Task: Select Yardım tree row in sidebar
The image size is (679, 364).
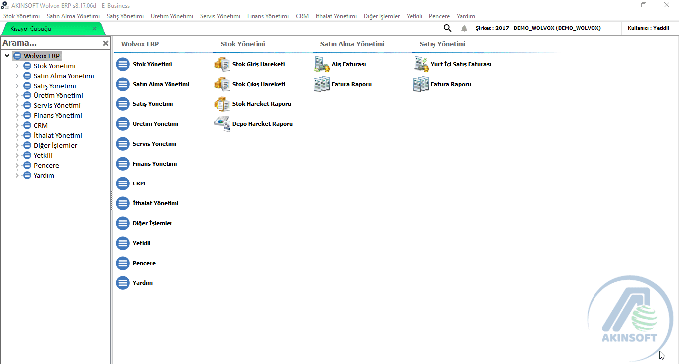Action: pos(44,175)
